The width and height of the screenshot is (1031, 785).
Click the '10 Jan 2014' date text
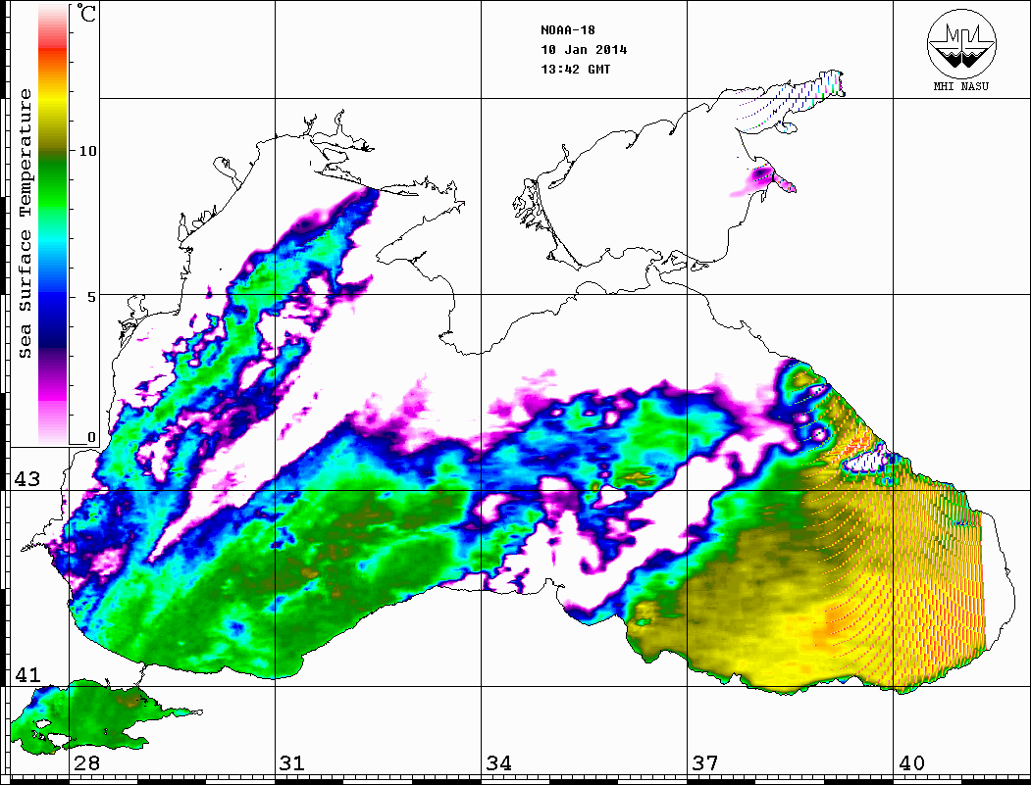[584, 50]
